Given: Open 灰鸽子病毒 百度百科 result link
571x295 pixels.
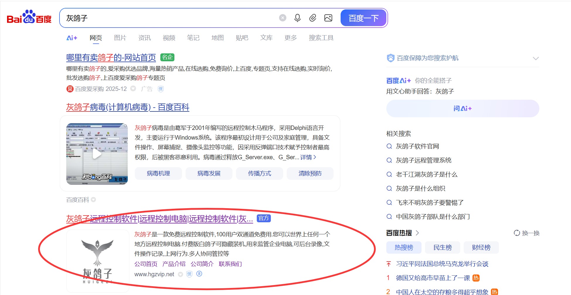Looking at the screenshot, I should [128, 107].
